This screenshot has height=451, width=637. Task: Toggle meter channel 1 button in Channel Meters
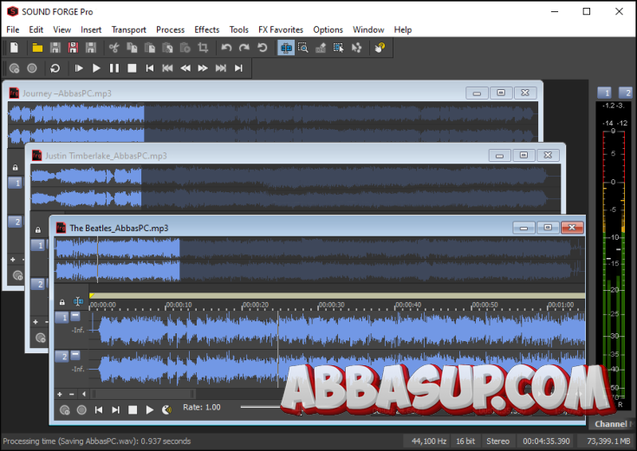[605, 93]
